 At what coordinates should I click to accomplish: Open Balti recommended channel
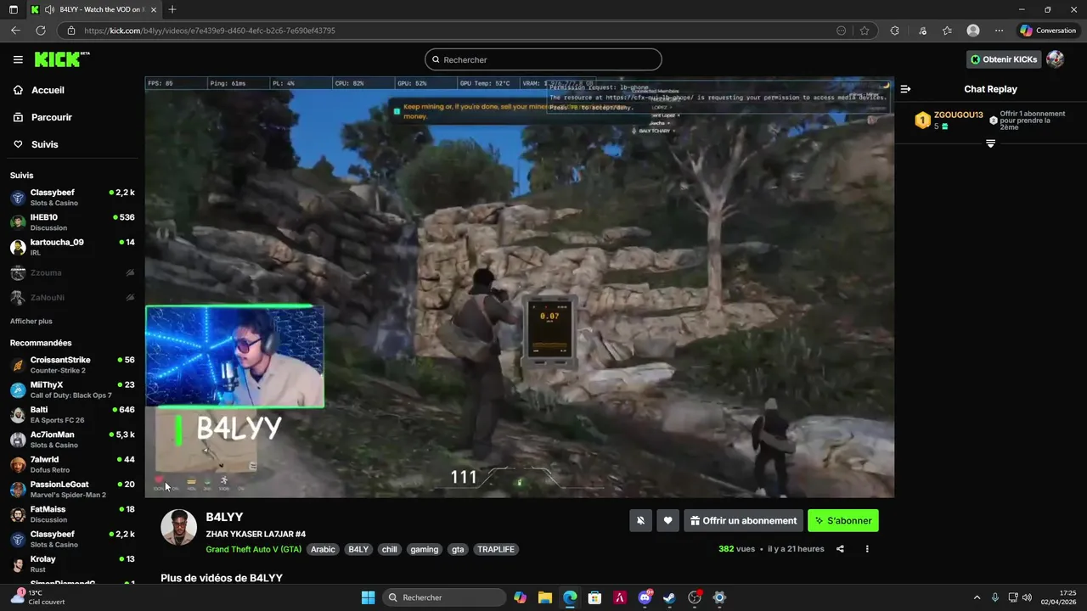72,414
